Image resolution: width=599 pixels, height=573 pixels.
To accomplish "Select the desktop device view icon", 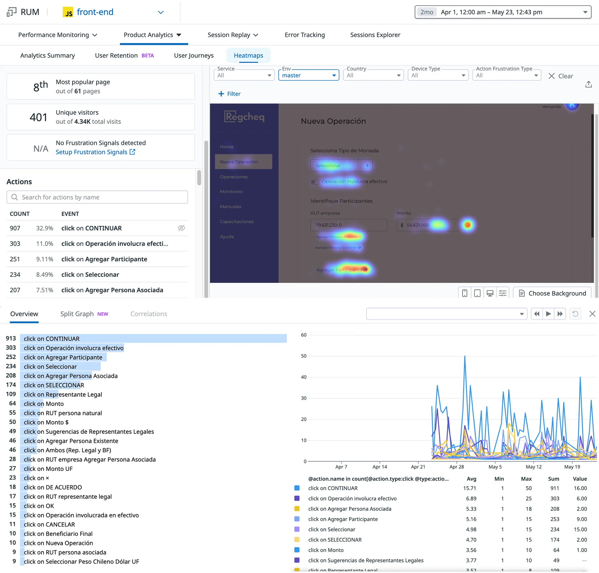I will pos(490,293).
